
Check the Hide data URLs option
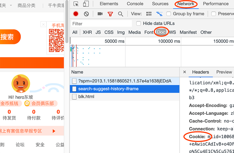tap(139, 23)
